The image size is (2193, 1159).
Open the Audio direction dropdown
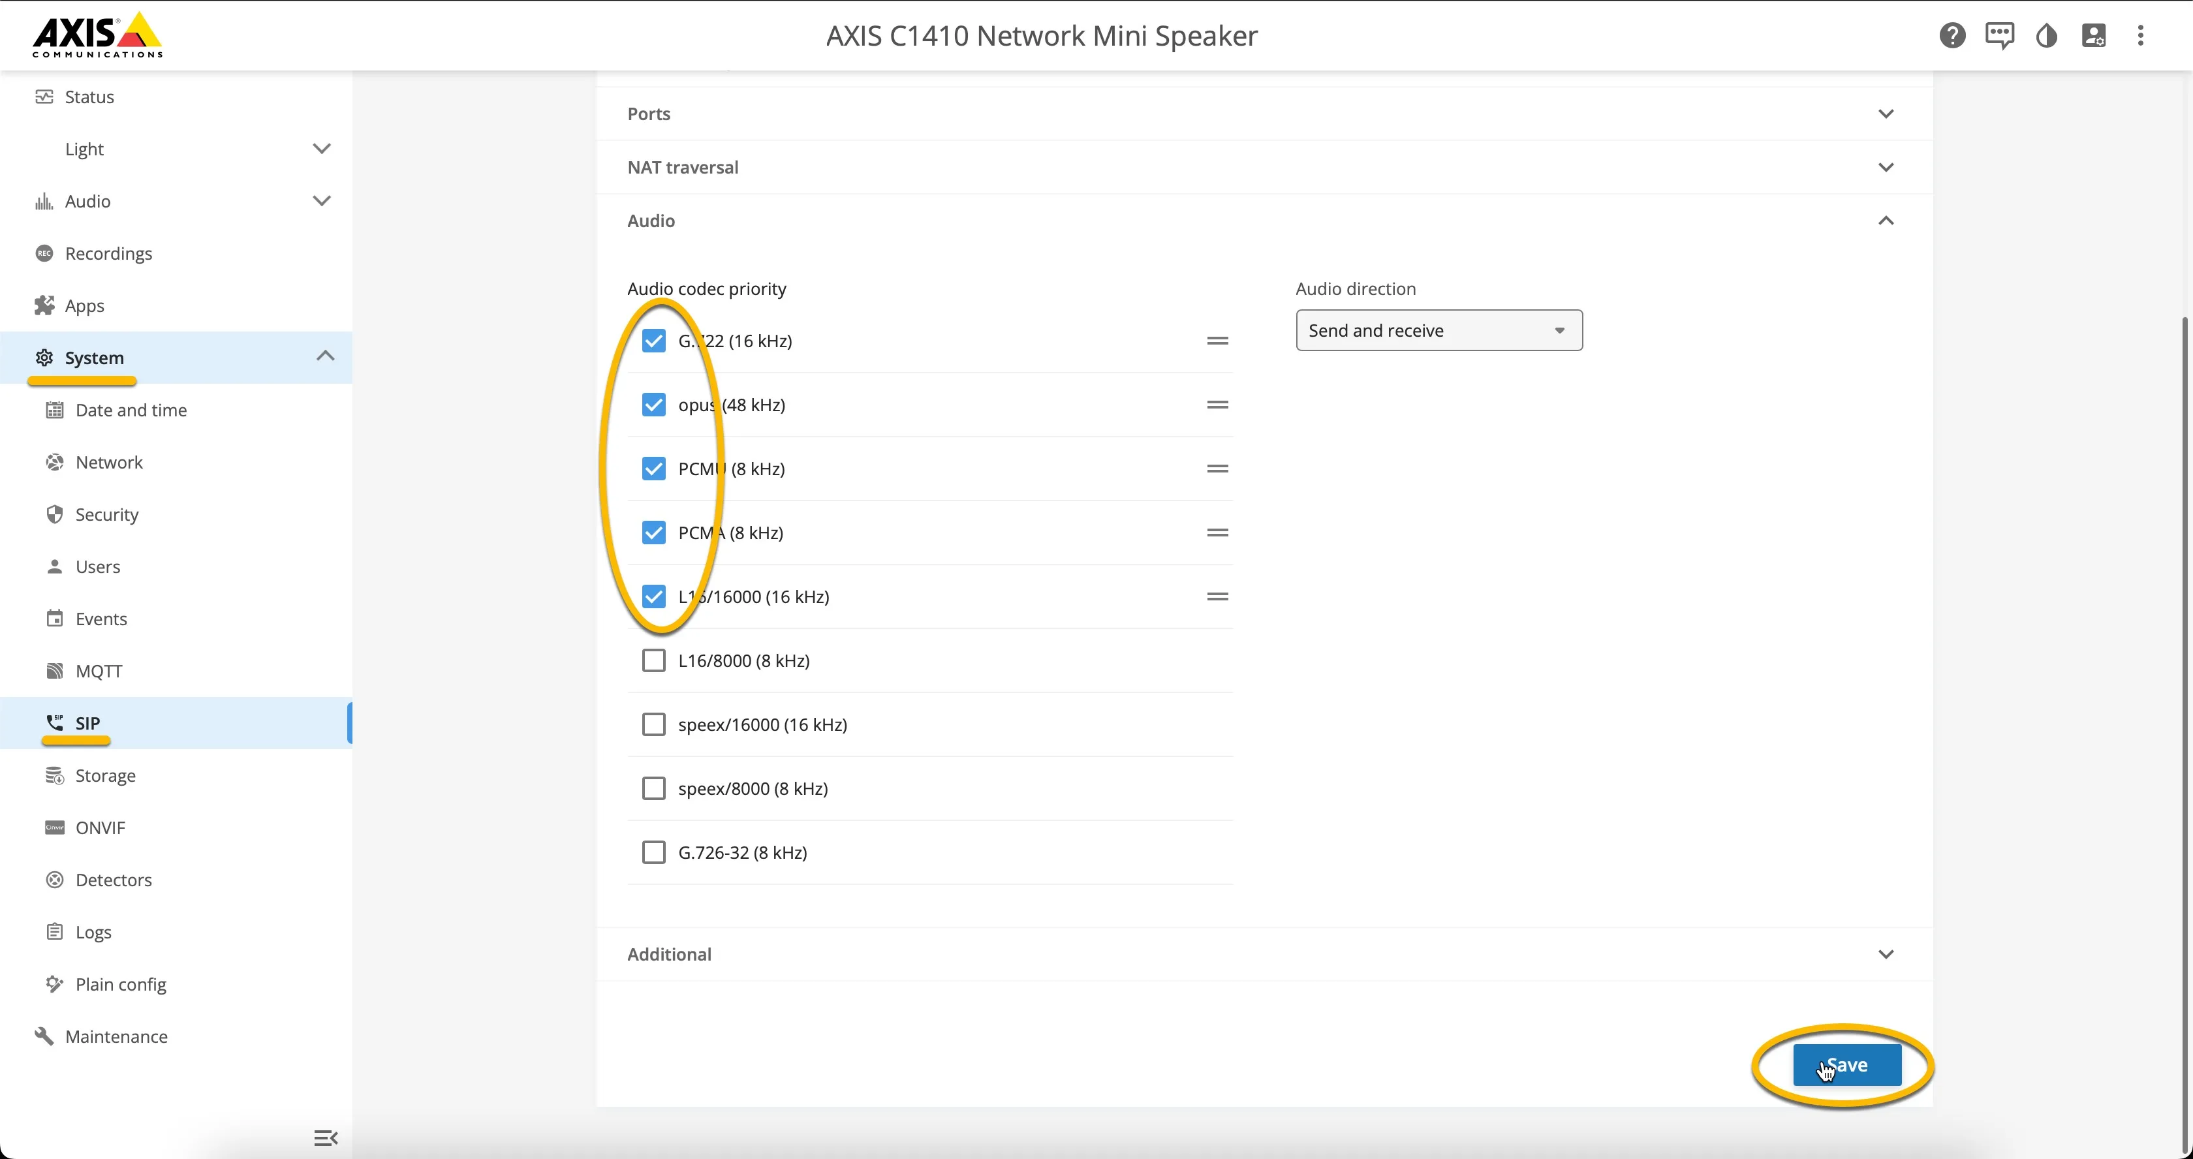[1439, 330]
